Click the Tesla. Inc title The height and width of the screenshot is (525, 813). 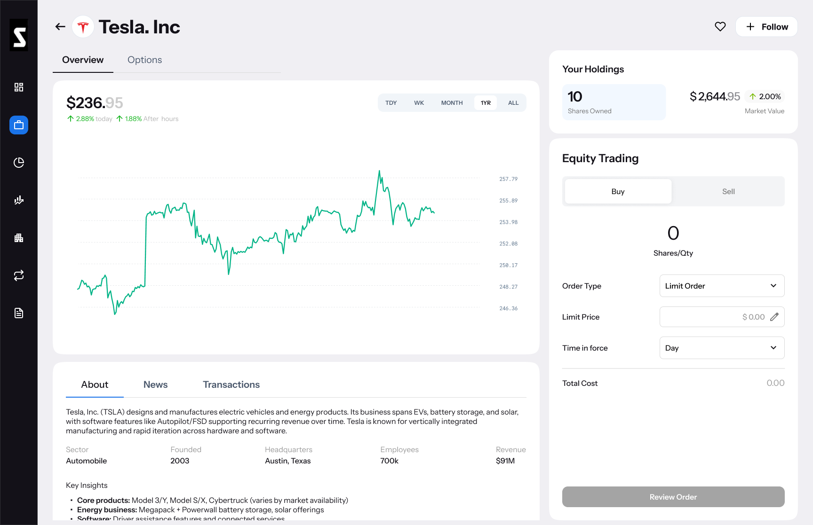tap(139, 27)
